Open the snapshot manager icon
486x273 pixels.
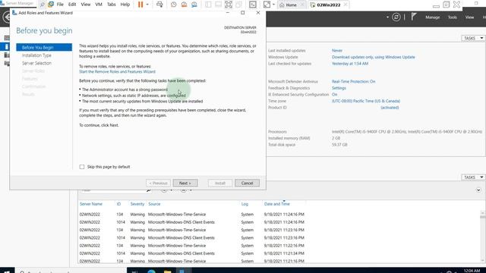194,5
